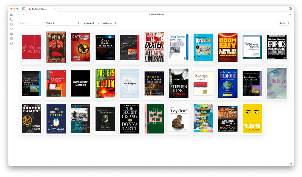Select the Bookshelf library tab
The height and width of the screenshot is (177, 302).
42,9
